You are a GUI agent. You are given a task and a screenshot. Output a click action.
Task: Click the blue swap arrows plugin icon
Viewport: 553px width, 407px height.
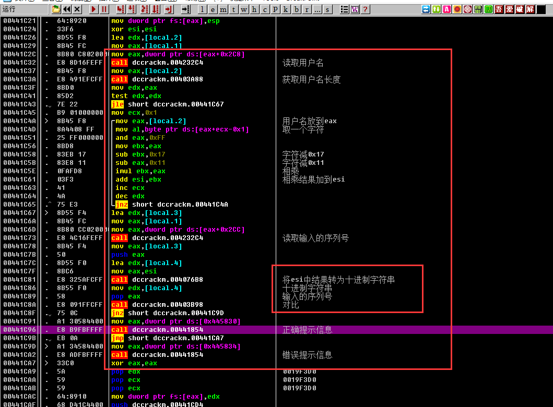[426, 9]
